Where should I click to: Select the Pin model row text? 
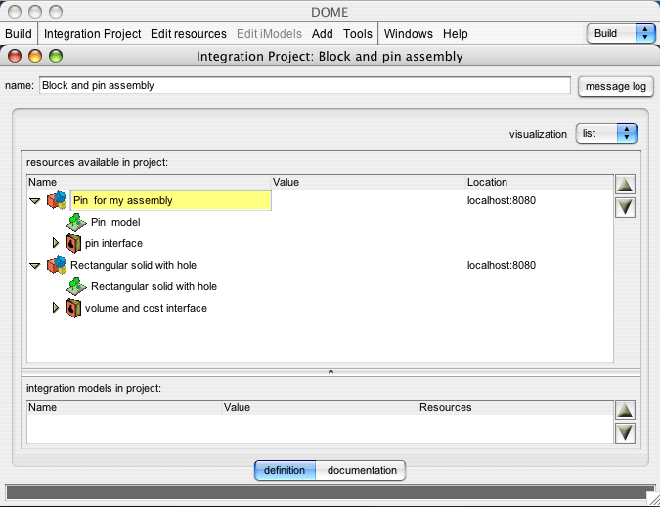115,222
